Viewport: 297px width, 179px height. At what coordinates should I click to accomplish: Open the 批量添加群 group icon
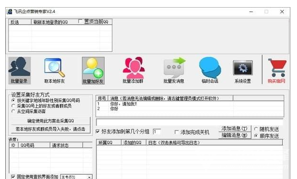133,70
